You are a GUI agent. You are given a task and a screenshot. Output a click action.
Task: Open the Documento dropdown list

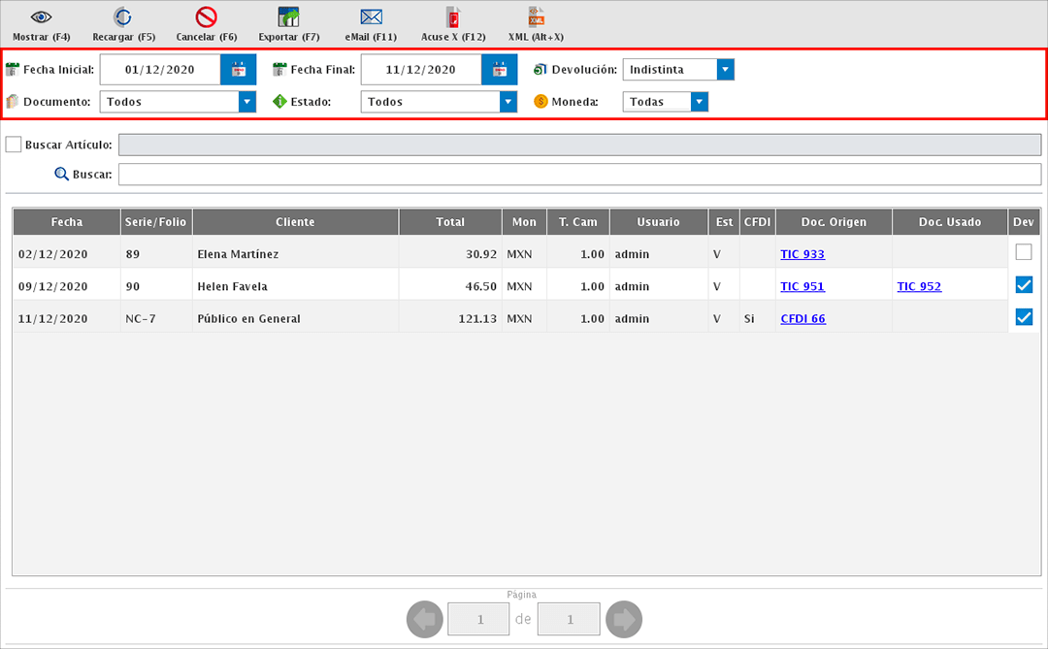(246, 102)
